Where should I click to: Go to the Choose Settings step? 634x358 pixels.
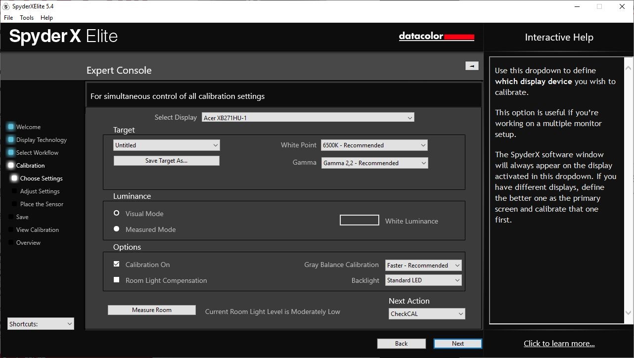click(42, 179)
